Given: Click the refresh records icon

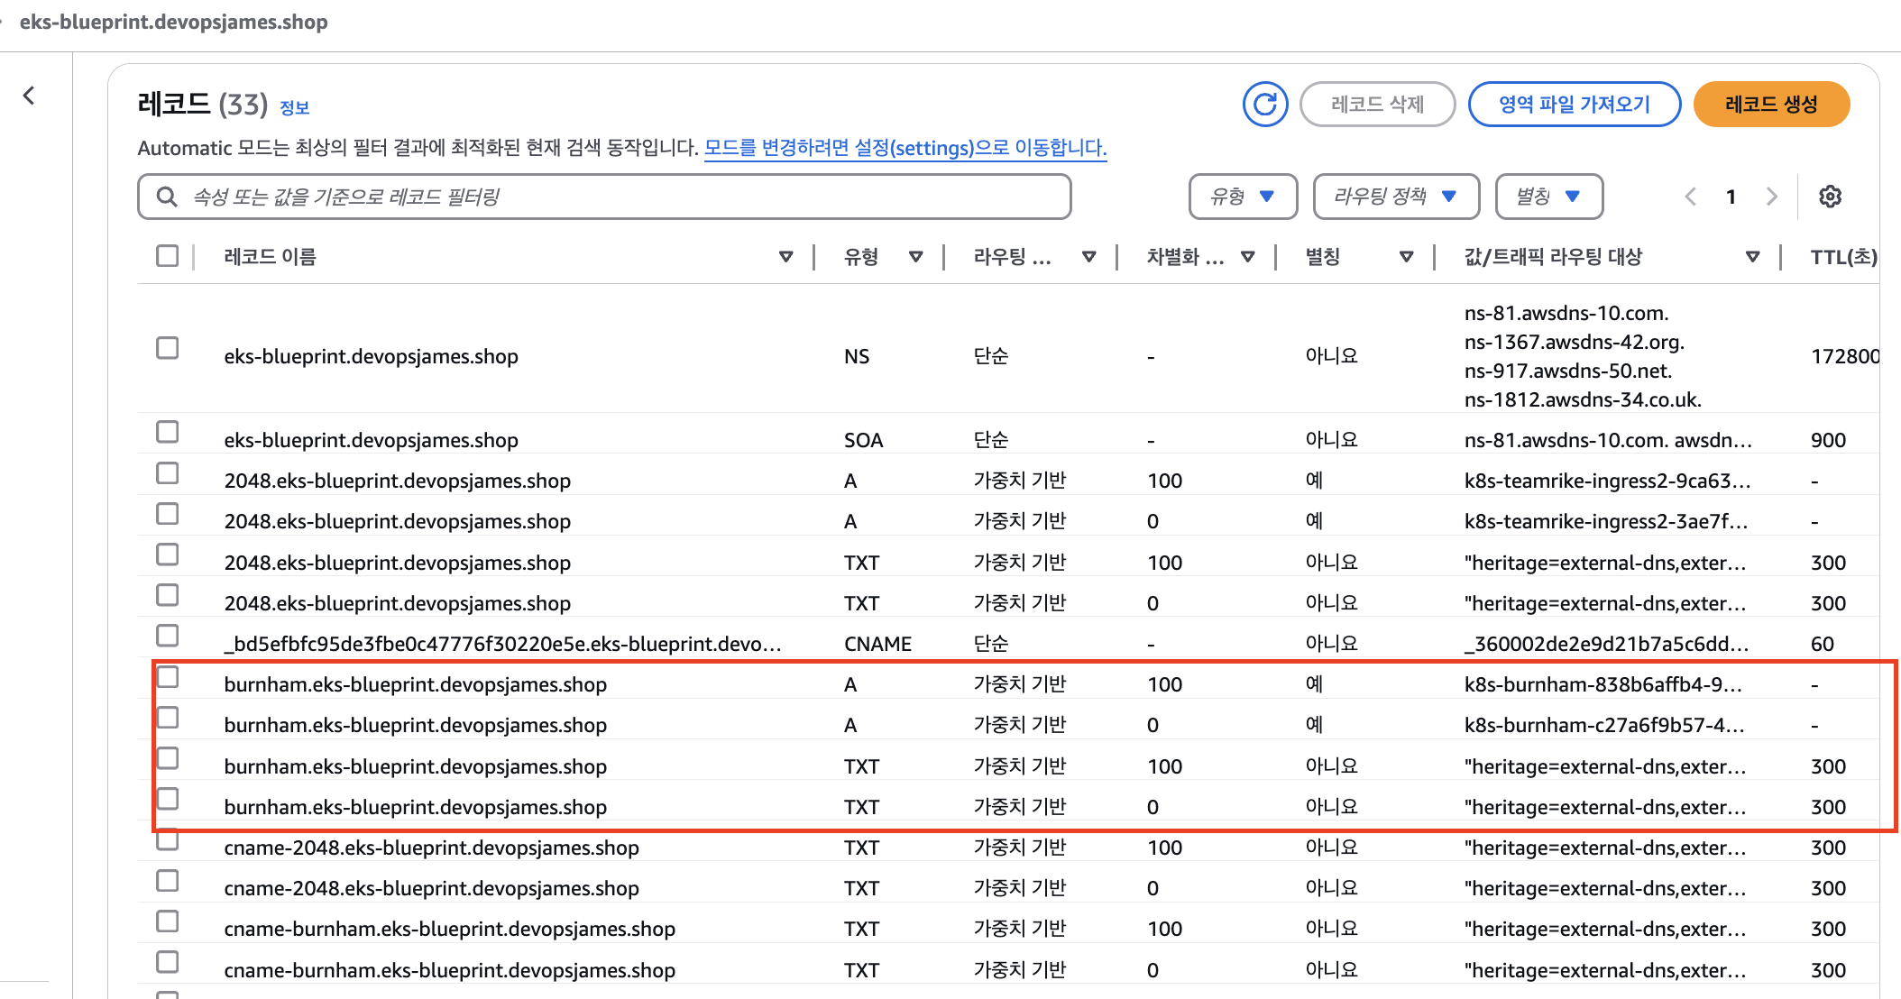Looking at the screenshot, I should pos(1264,105).
